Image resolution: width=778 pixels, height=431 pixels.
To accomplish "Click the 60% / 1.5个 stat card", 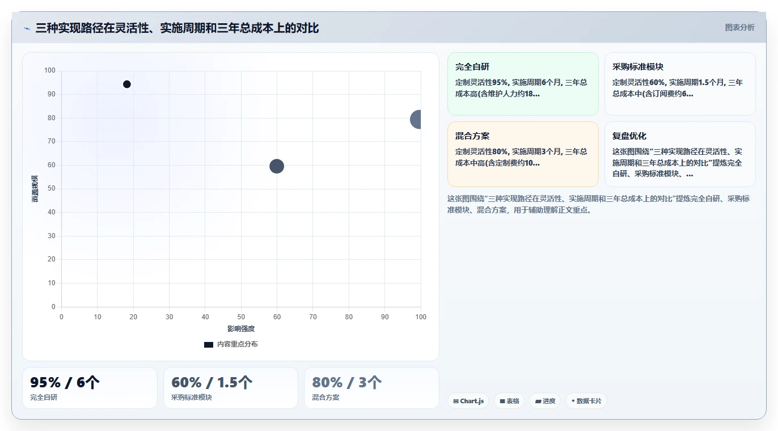I will click(231, 388).
